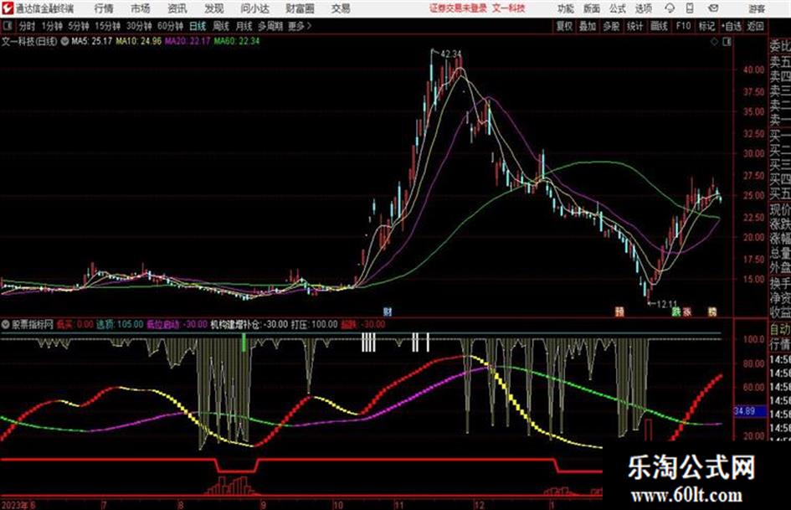Click the 机构建增补仓: -30.00 value
791x510 pixels.
pyautogui.click(x=249, y=325)
